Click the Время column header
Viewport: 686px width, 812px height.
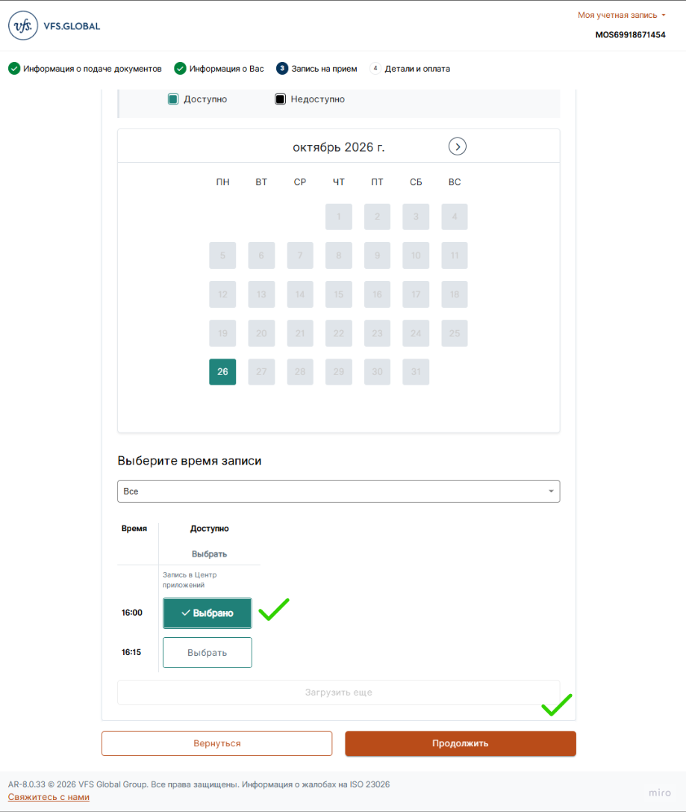134,528
